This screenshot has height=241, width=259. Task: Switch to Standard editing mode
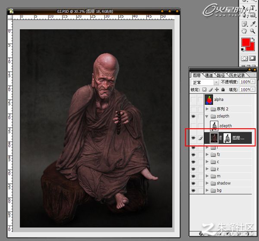[244, 59]
